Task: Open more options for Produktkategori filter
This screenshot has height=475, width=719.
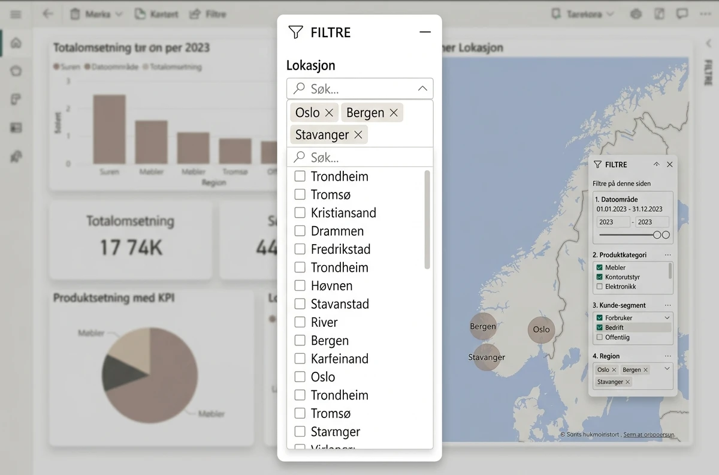Action: tap(668, 255)
